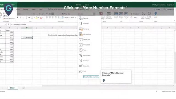Toggle Bold formatting
Viewport: 176px width, 99px height.
tap(18, 18)
